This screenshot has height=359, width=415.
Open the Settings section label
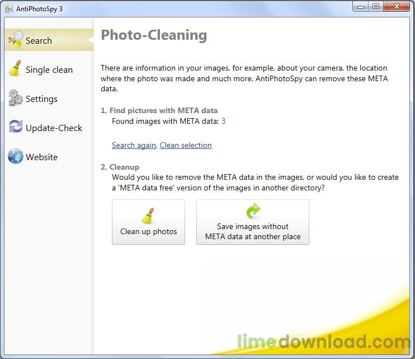coord(41,99)
